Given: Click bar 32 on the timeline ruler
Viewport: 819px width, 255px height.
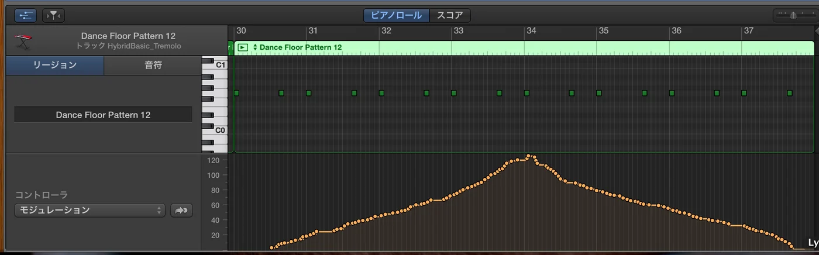Looking at the screenshot, I should point(386,30).
